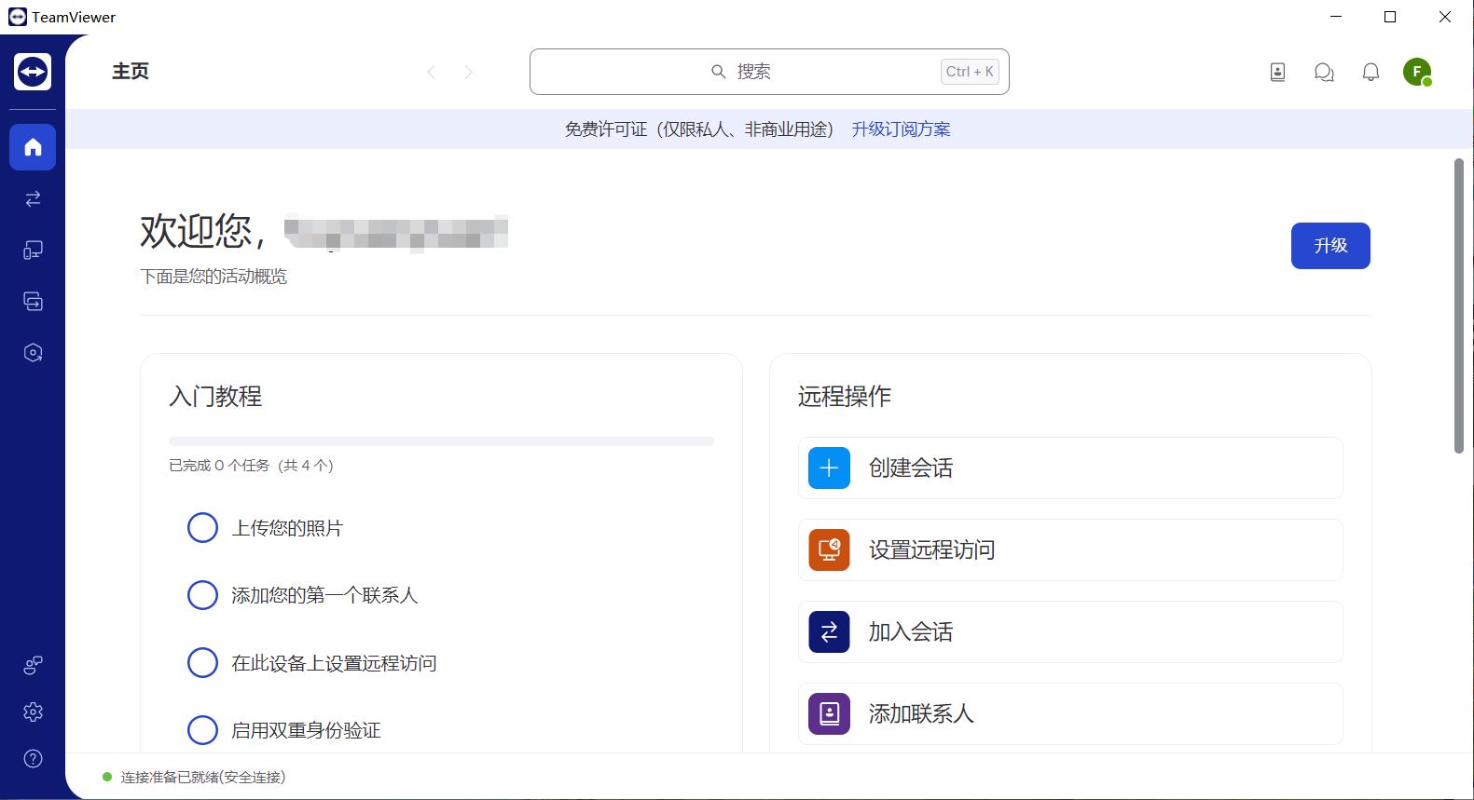Viewport: 1474px width, 800px height.
Task: Open the 创建会话 action card
Action: click(1070, 468)
